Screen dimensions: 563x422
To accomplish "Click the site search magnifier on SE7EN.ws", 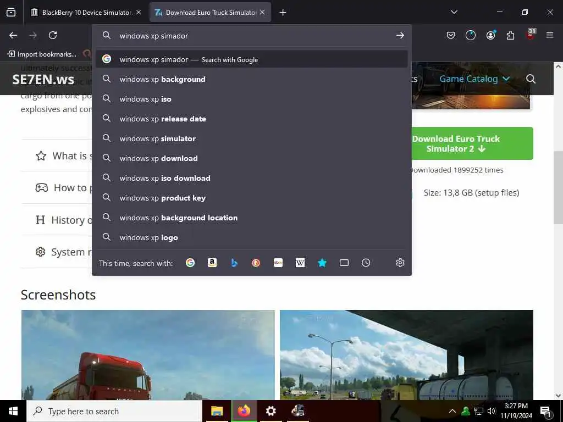I will (x=531, y=79).
